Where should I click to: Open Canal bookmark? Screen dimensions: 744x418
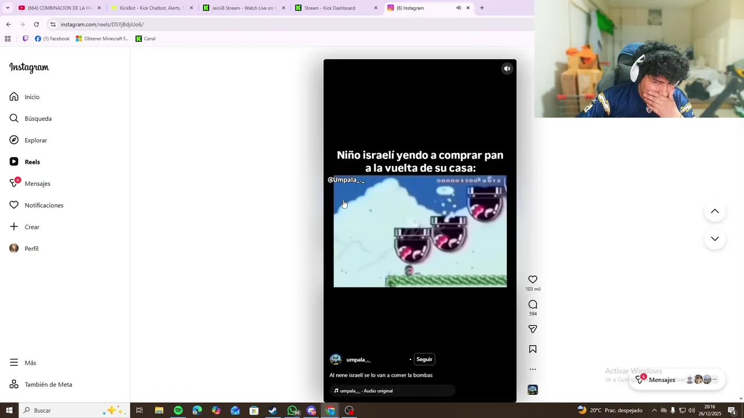tap(145, 39)
